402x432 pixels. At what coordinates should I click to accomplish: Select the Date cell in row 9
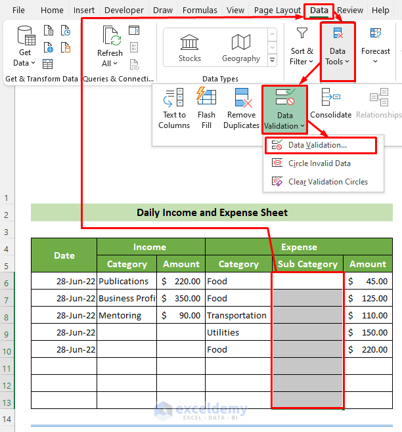pos(64,332)
